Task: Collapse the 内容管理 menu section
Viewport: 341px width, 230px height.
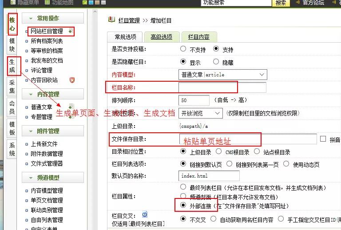Action: click(53, 94)
